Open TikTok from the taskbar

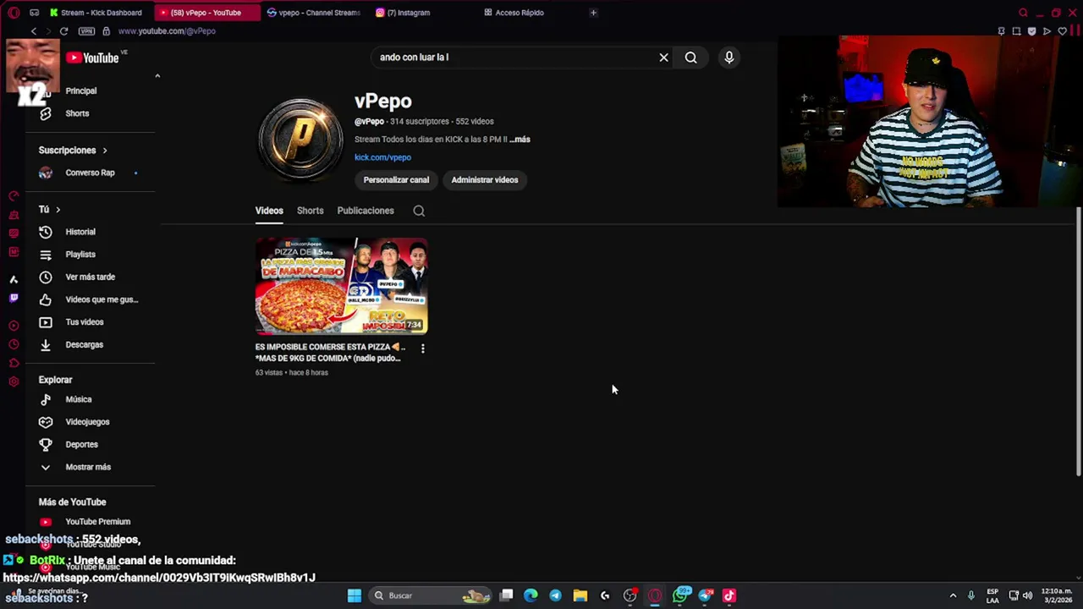(728, 595)
